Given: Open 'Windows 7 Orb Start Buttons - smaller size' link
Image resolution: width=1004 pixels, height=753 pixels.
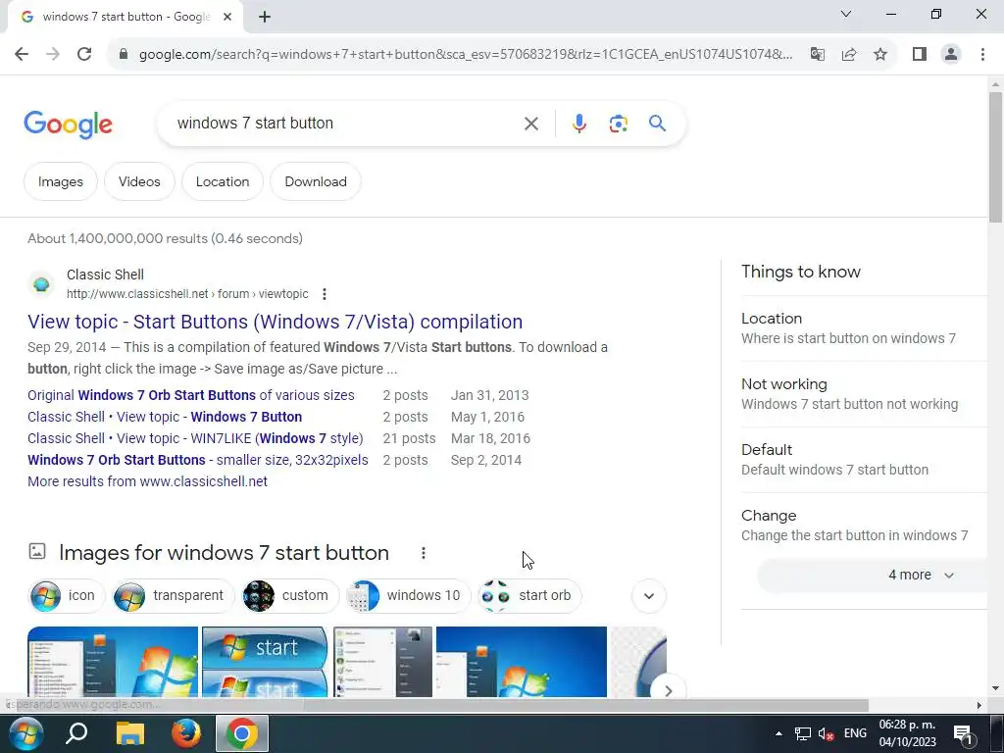Looking at the screenshot, I should (x=198, y=460).
